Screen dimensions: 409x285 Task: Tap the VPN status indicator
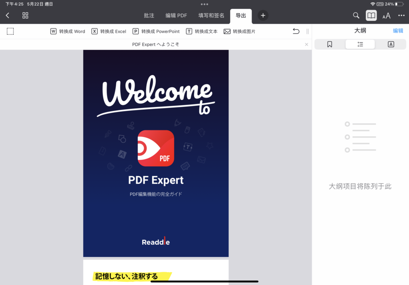click(x=380, y=4)
